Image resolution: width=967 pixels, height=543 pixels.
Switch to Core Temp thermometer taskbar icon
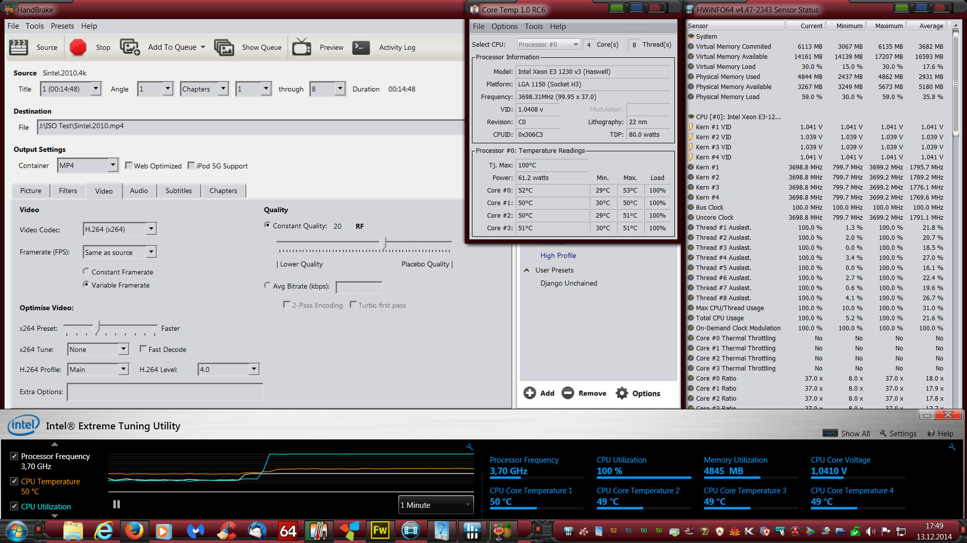(318, 531)
